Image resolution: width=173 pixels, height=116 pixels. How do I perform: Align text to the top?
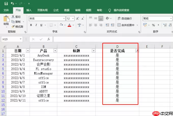(91, 18)
